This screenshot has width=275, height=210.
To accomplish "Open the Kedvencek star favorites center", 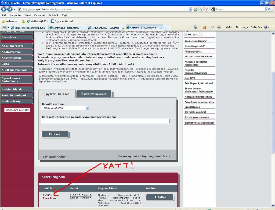I will [x=9, y=21].
